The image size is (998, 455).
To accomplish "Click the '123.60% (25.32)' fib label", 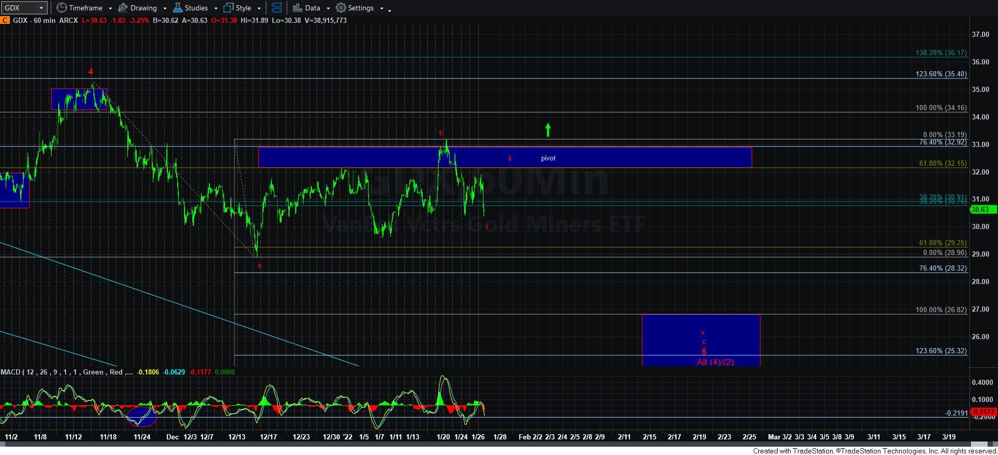I will 941,351.
